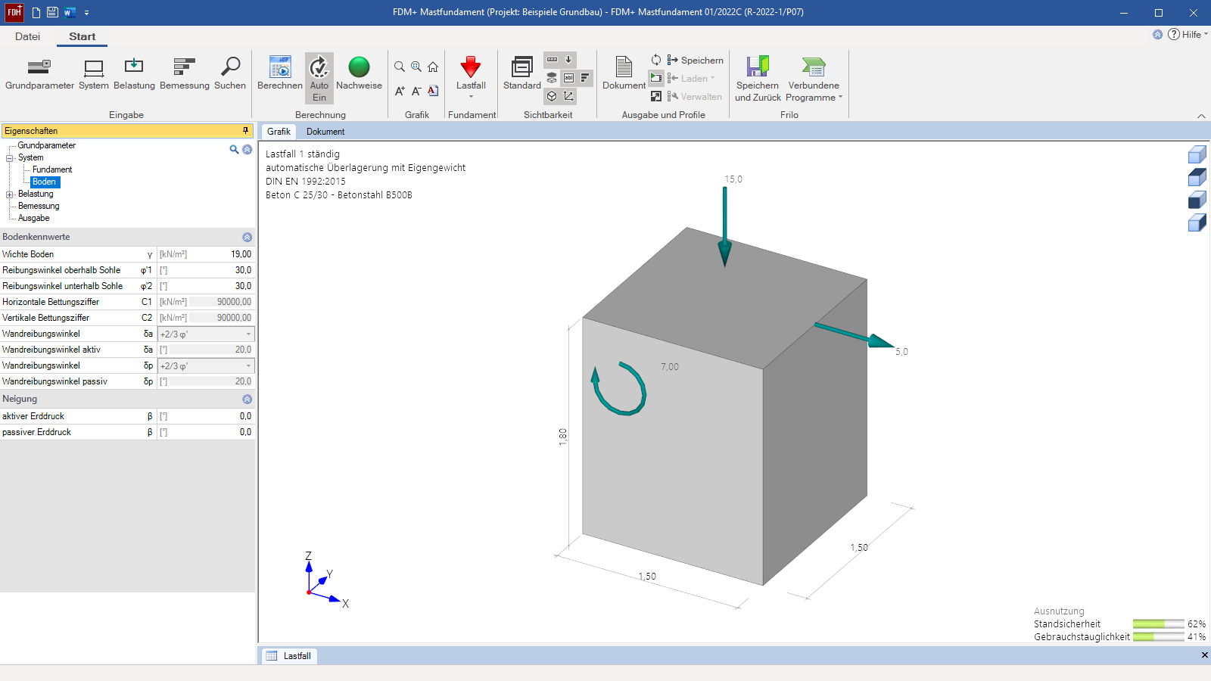Toggle coordinate axes visibility icon
1211x681 pixels.
[568, 96]
